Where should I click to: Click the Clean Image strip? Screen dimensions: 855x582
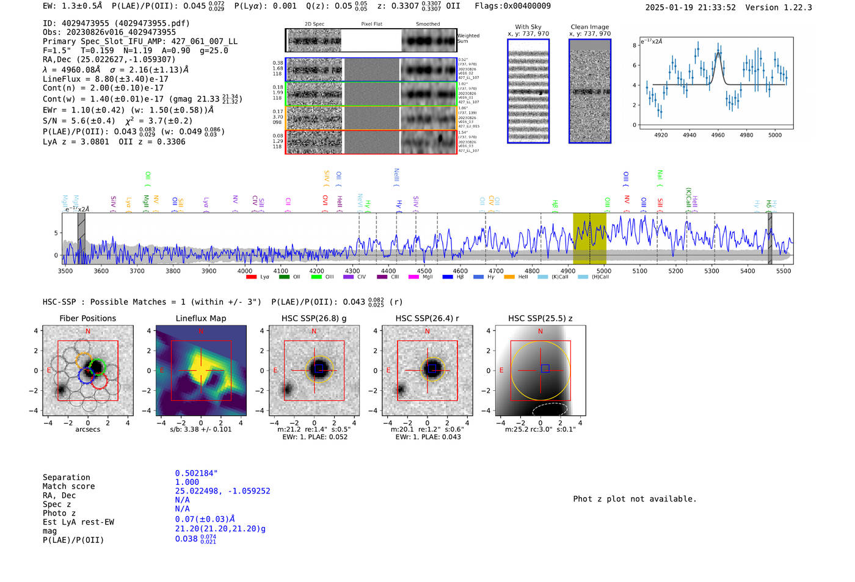[x=590, y=91]
